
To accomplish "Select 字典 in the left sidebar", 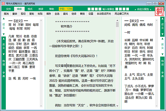I will coord(4,75).
